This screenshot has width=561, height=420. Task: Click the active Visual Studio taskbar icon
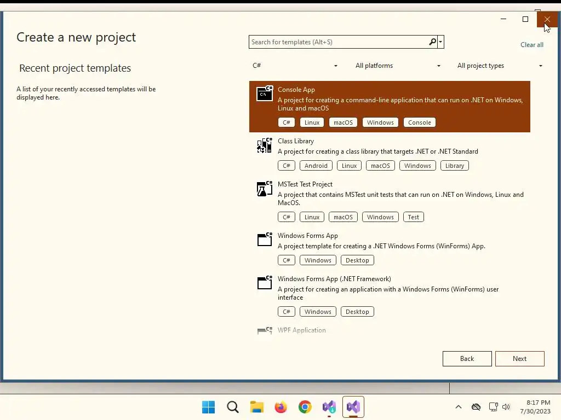(x=353, y=407)
